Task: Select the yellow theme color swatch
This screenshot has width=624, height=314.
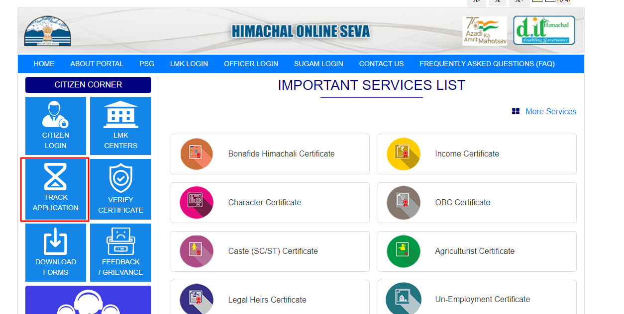Action: point(537,1)
